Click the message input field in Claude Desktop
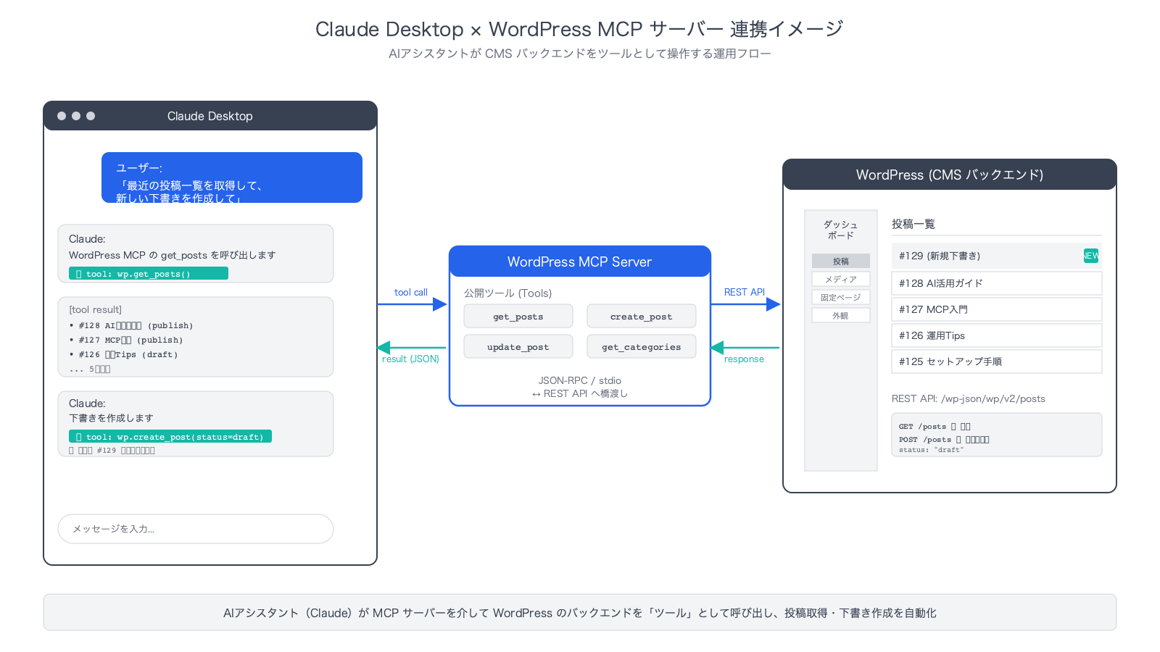The image size is (1160, 652). tap(196, 529)
